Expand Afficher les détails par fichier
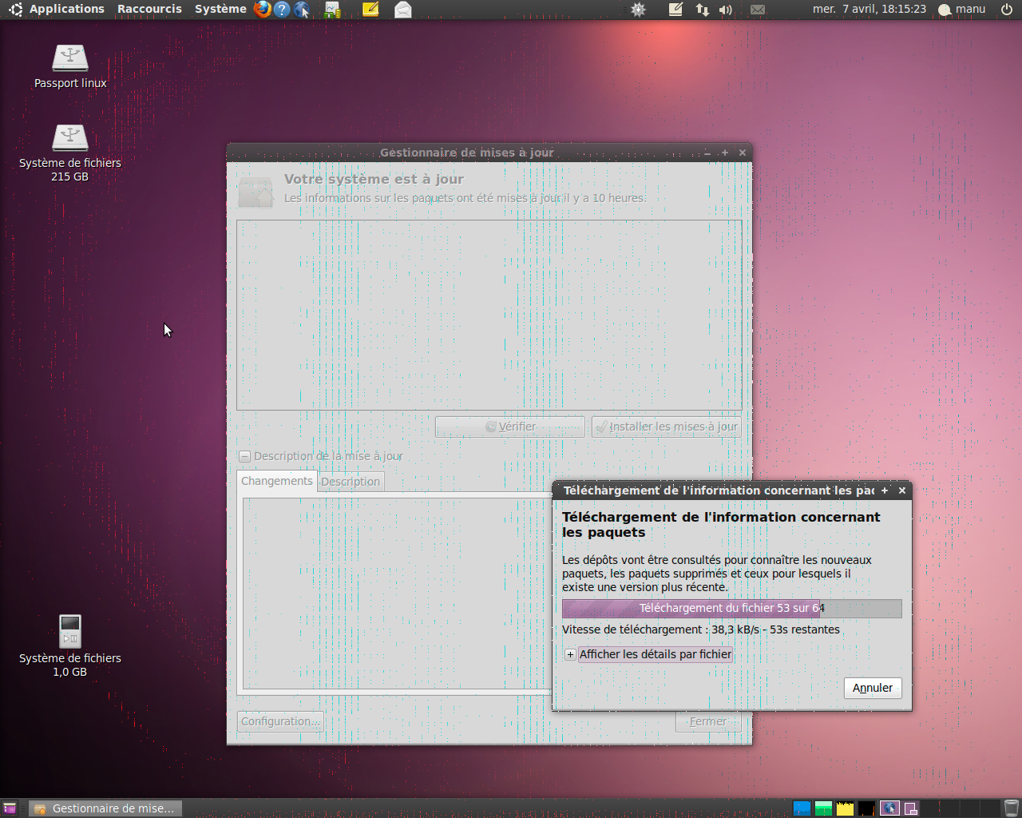Screen dimensions: 1022x818 click(570, 654)
